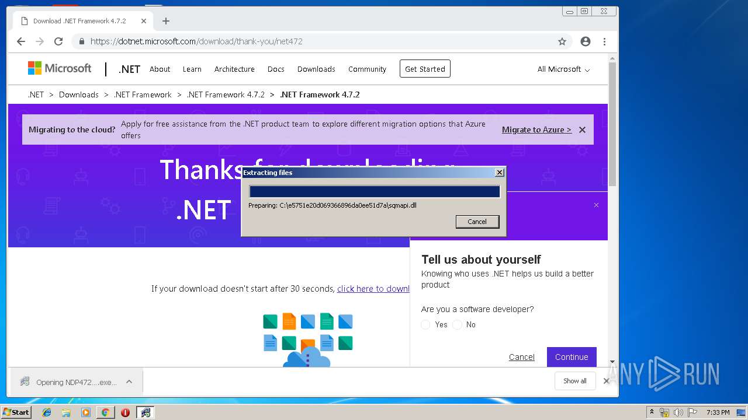Click the Get Started button
This screenshot has height=420, width=748.
pyautogui.click(x=425, y=69)
